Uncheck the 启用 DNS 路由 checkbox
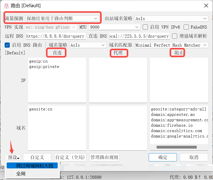Screen dimensions: 213x180 (7, 45)
